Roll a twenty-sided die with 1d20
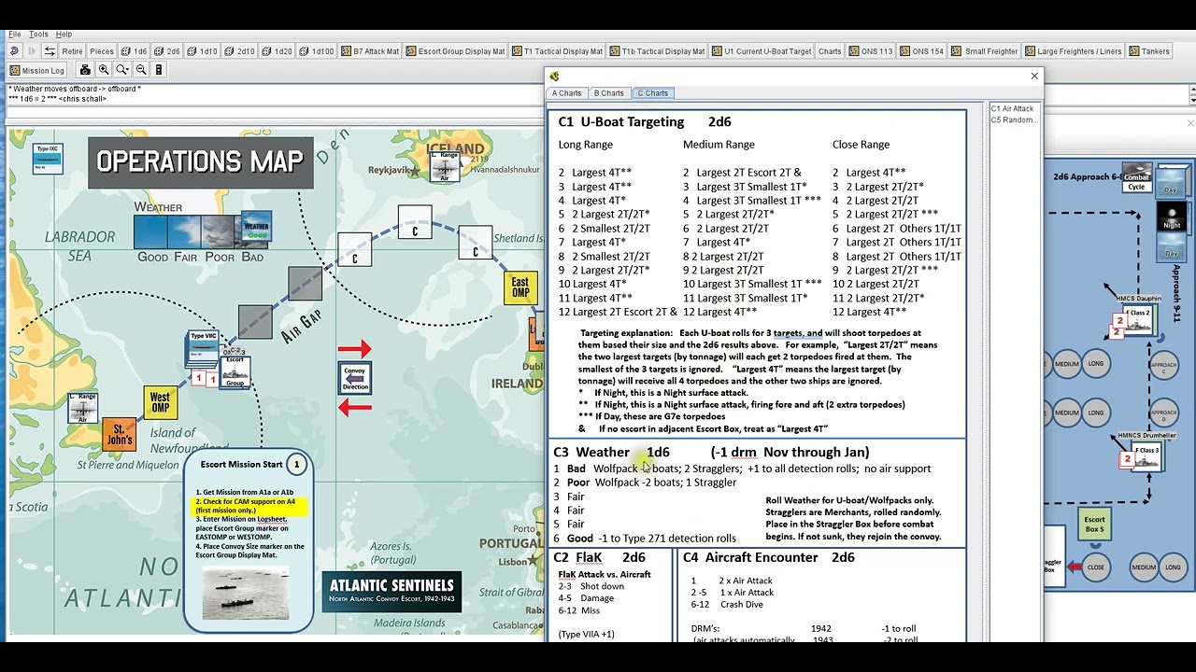Viewport: 1196px width, 672px height. coord(278,51)
